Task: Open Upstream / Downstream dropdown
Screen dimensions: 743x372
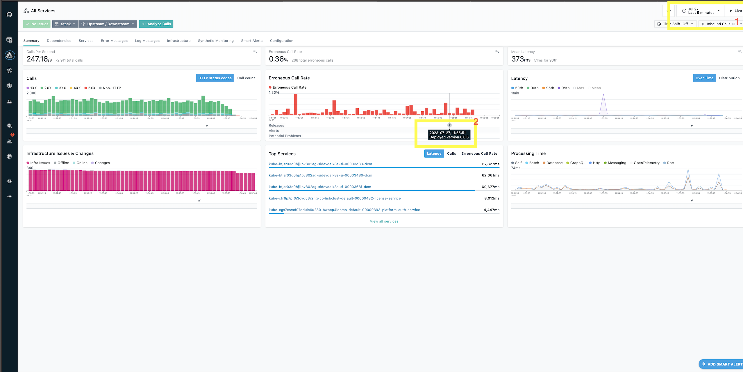Action: [108, 24]
